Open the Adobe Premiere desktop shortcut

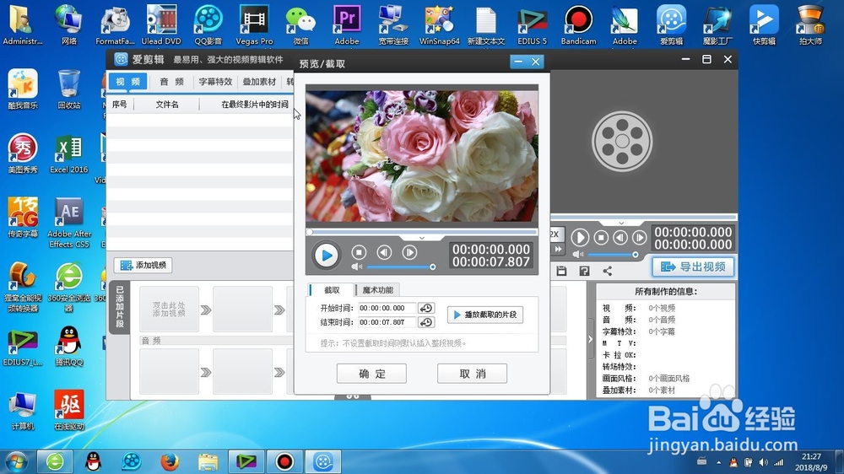click(x=347, y=24)
